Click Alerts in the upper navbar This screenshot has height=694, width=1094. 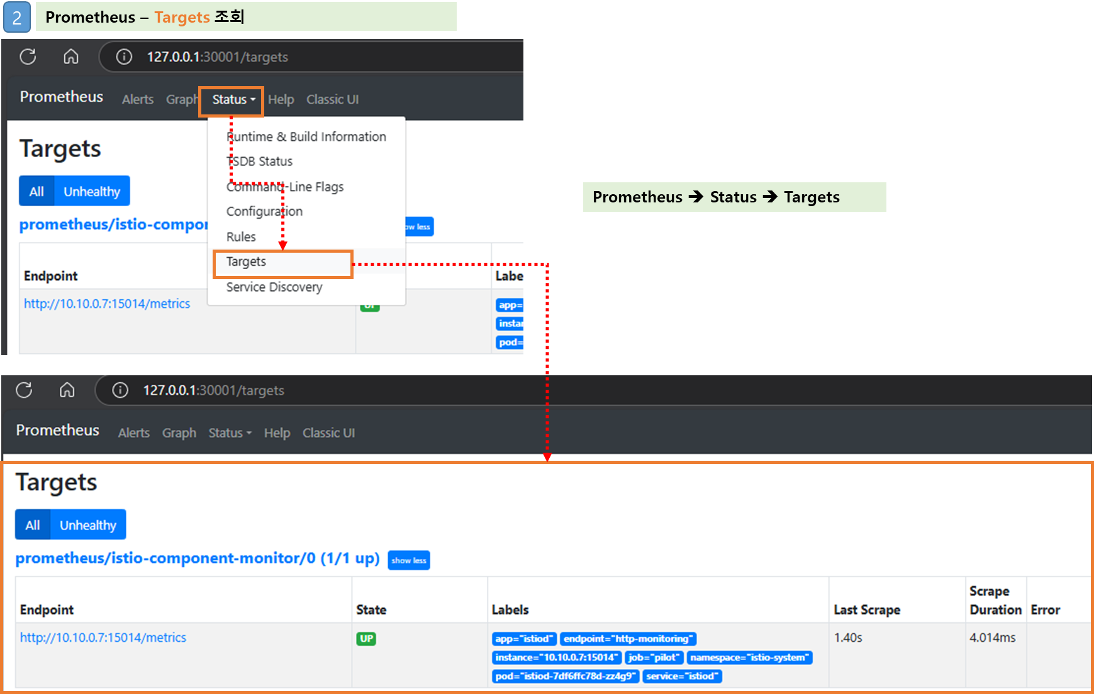coord(138,99)
